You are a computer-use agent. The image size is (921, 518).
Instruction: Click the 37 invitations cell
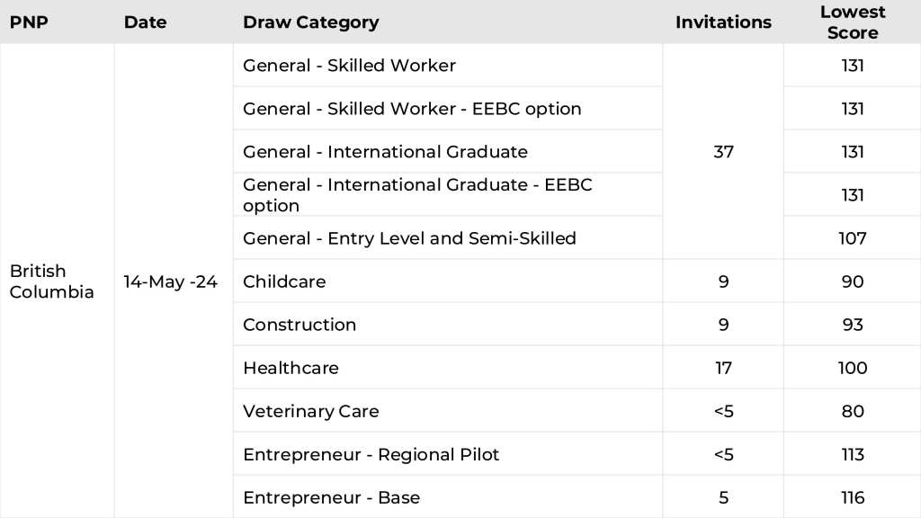click(x=723, y=152)
